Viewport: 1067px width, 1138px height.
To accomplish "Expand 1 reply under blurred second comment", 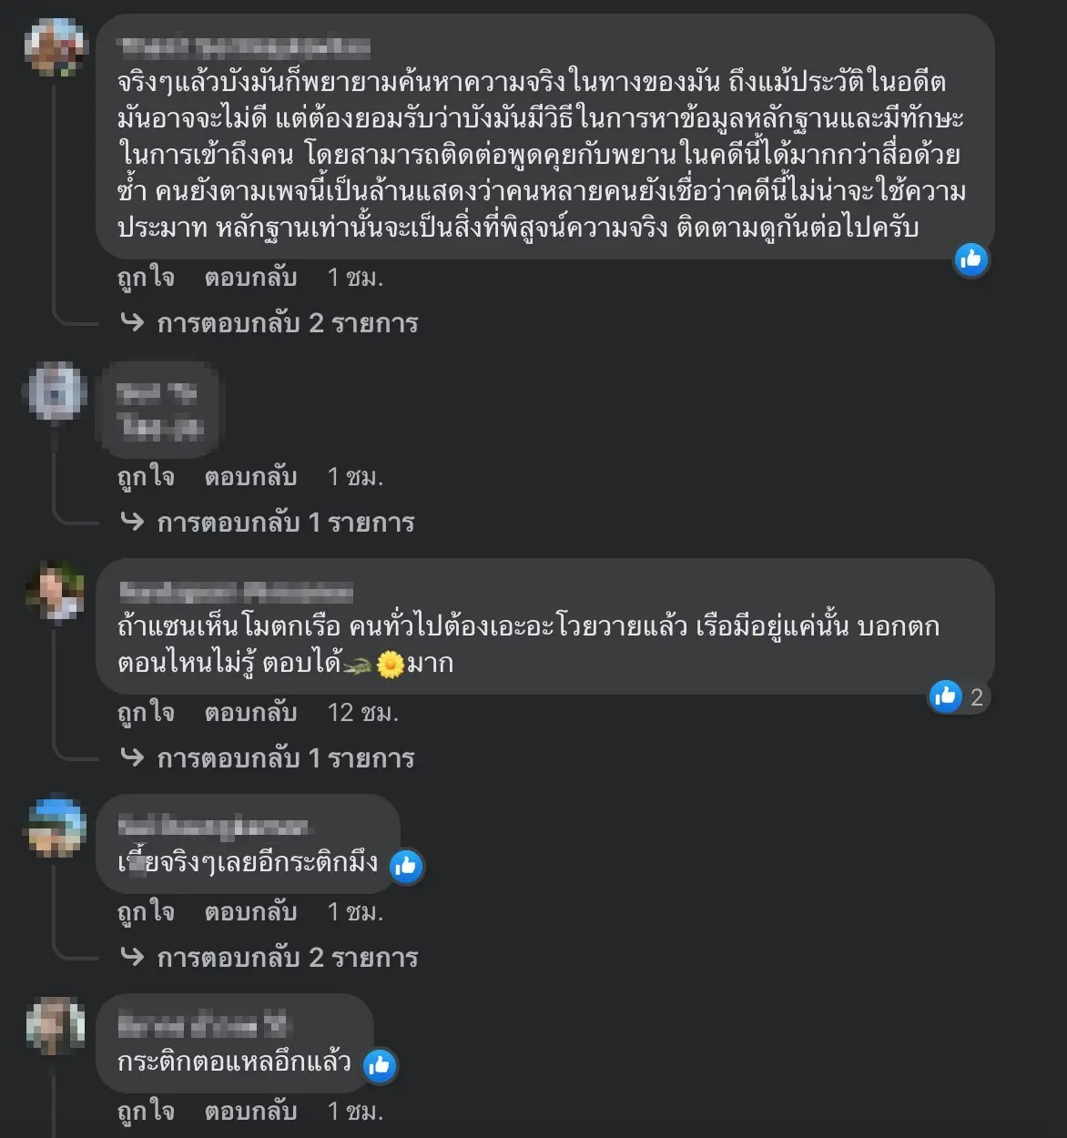I will pyautogui.click(x=285, y=523).
